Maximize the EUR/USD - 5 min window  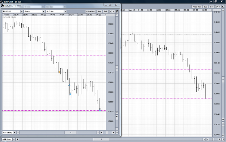(x=111, y=5)
